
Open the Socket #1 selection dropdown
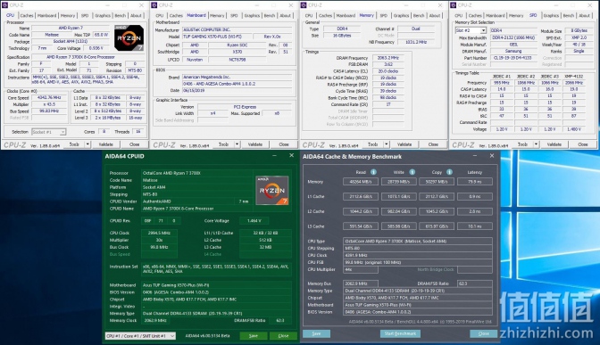pos(62,132)
